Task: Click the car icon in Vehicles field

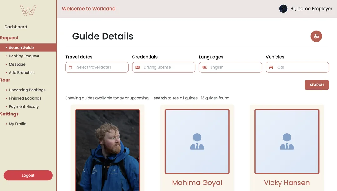Action: point(271,67)
